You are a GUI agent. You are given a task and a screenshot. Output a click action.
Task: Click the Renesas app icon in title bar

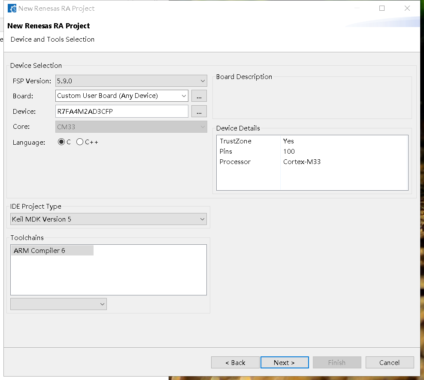(12, 9)
